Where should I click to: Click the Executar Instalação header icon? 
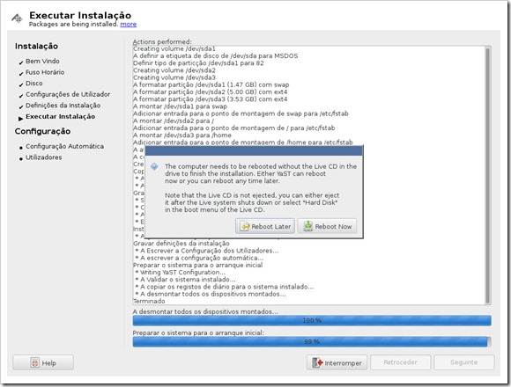click(17, 18)
